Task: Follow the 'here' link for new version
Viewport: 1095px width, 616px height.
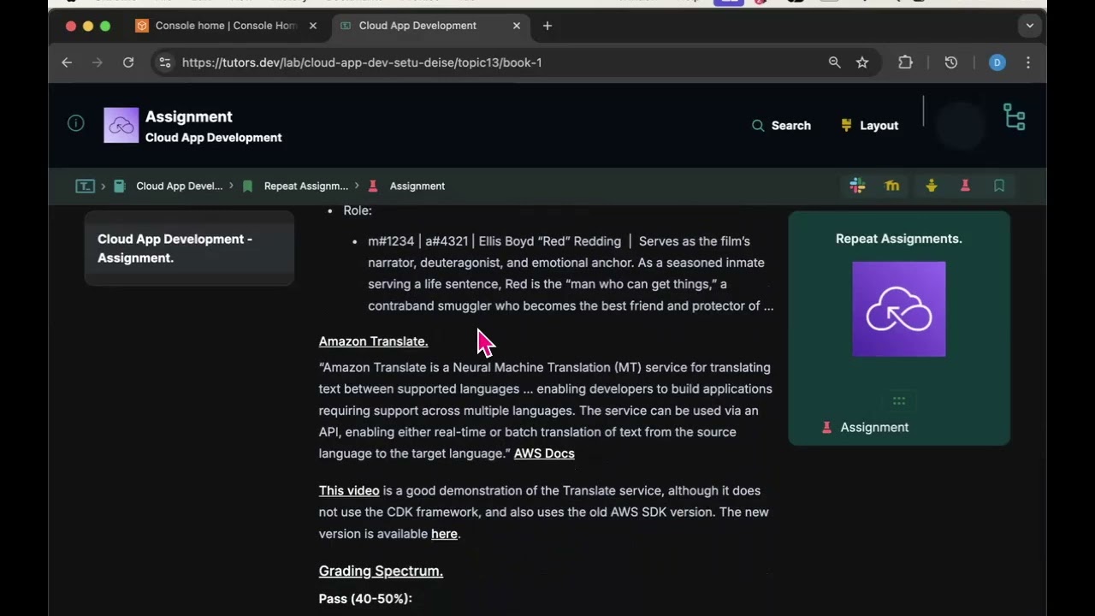Action: (444, 534)
